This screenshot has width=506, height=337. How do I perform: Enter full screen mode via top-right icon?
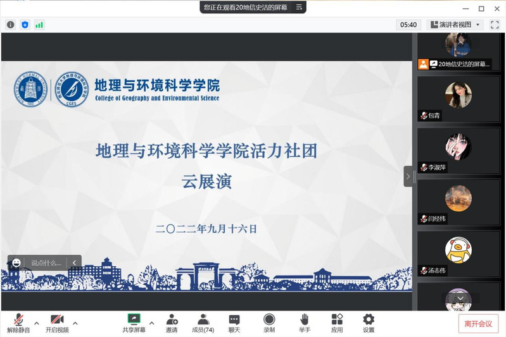coord(495,25)
